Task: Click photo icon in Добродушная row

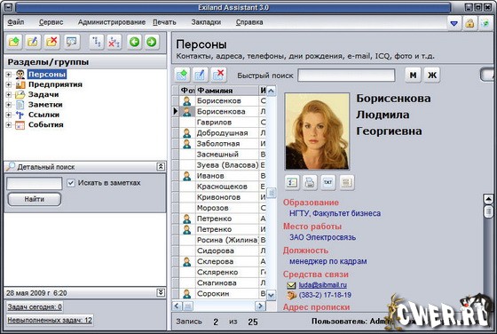Action: coord(187,133)
